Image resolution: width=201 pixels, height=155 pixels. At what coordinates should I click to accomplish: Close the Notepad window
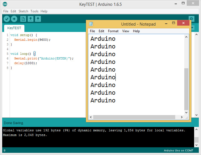pyautogui.click(x=183, y=23)
